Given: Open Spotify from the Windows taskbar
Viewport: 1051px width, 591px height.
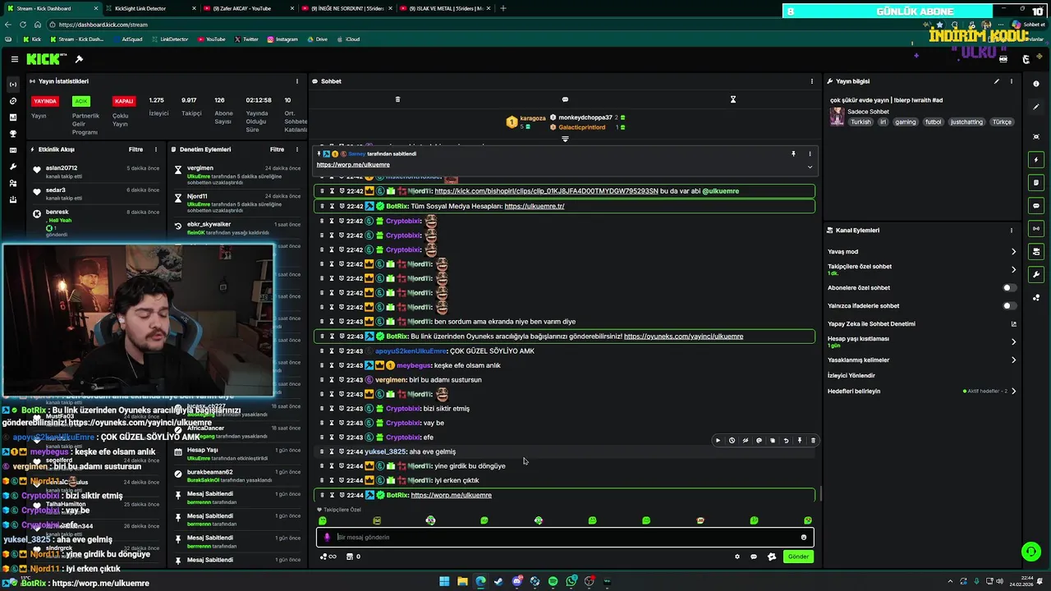Looking at the screenshot, I should [553, 581].
